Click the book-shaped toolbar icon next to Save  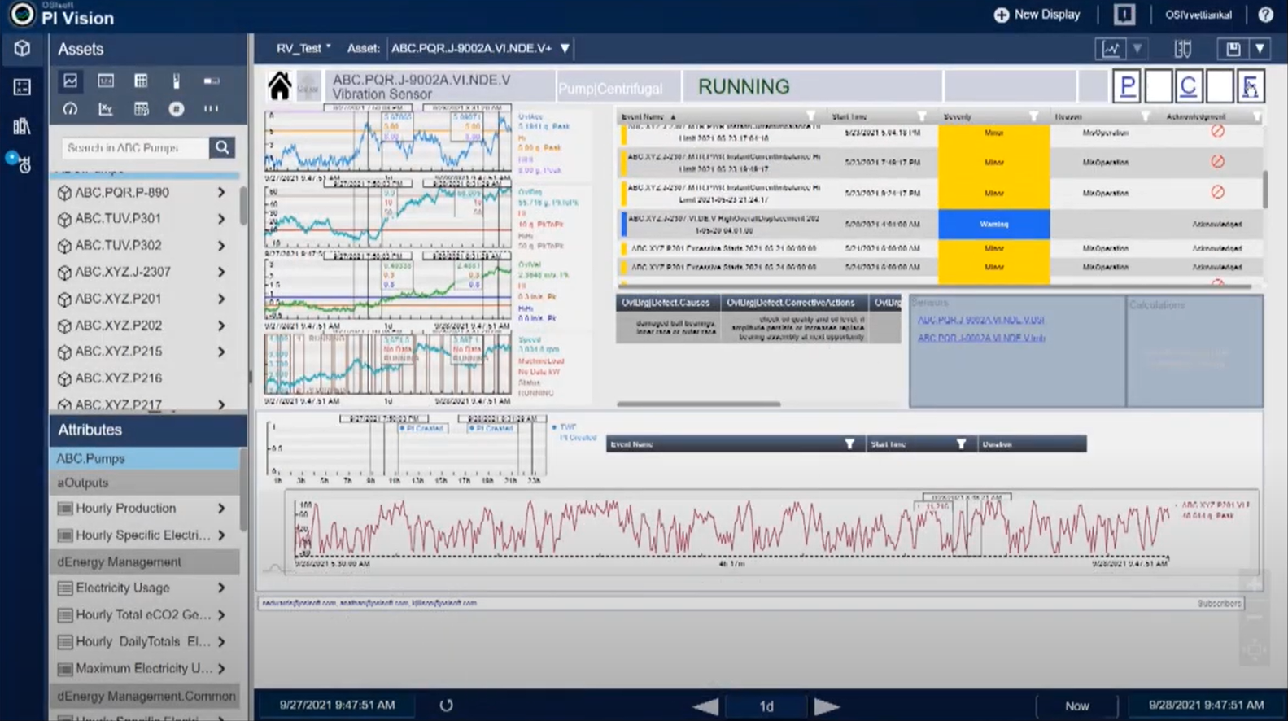[1183, 49]
